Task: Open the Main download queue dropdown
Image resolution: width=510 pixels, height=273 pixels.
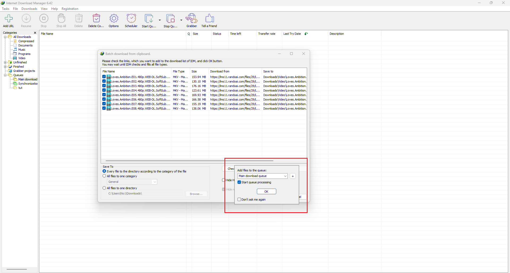Action: (262, 176)
